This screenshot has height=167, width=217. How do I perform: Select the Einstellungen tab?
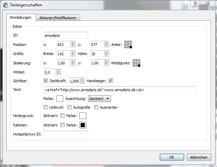tap(21, 17)
